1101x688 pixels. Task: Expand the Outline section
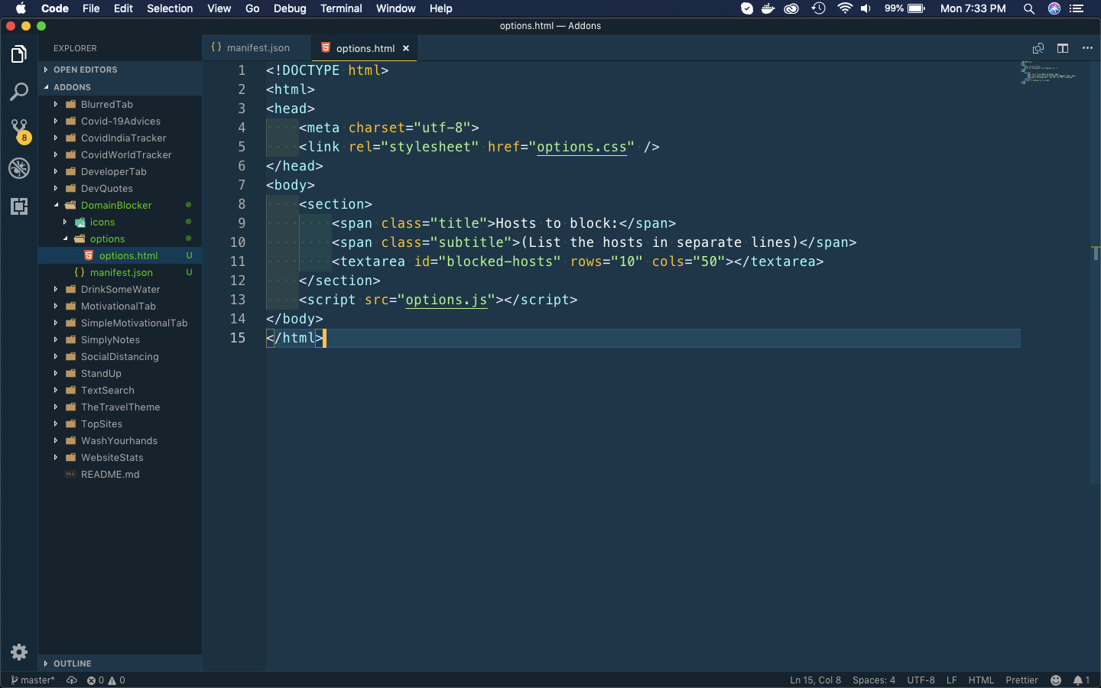[120, 664]
